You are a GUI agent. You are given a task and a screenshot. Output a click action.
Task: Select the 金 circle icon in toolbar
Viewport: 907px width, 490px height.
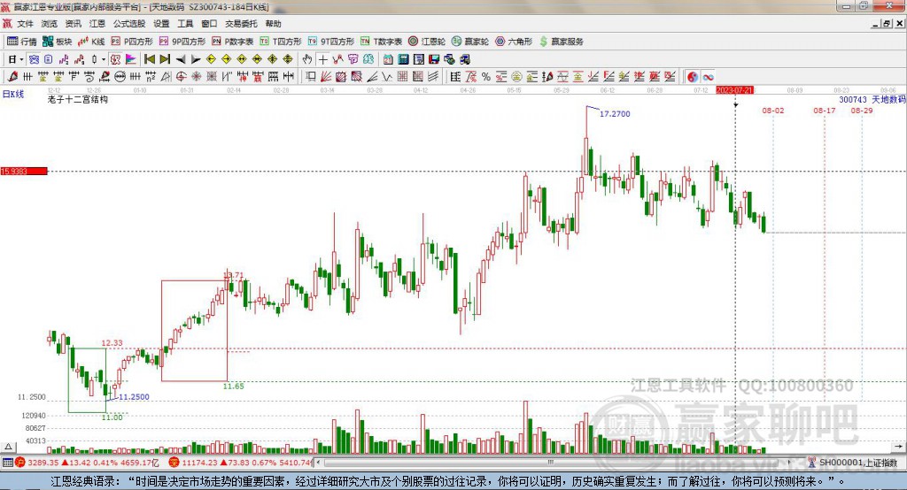coord(516,76)
